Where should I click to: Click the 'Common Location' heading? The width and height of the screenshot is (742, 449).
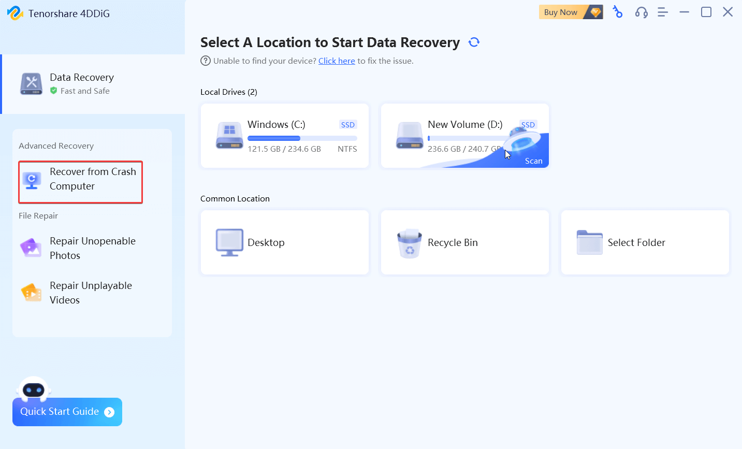(235, 199)
